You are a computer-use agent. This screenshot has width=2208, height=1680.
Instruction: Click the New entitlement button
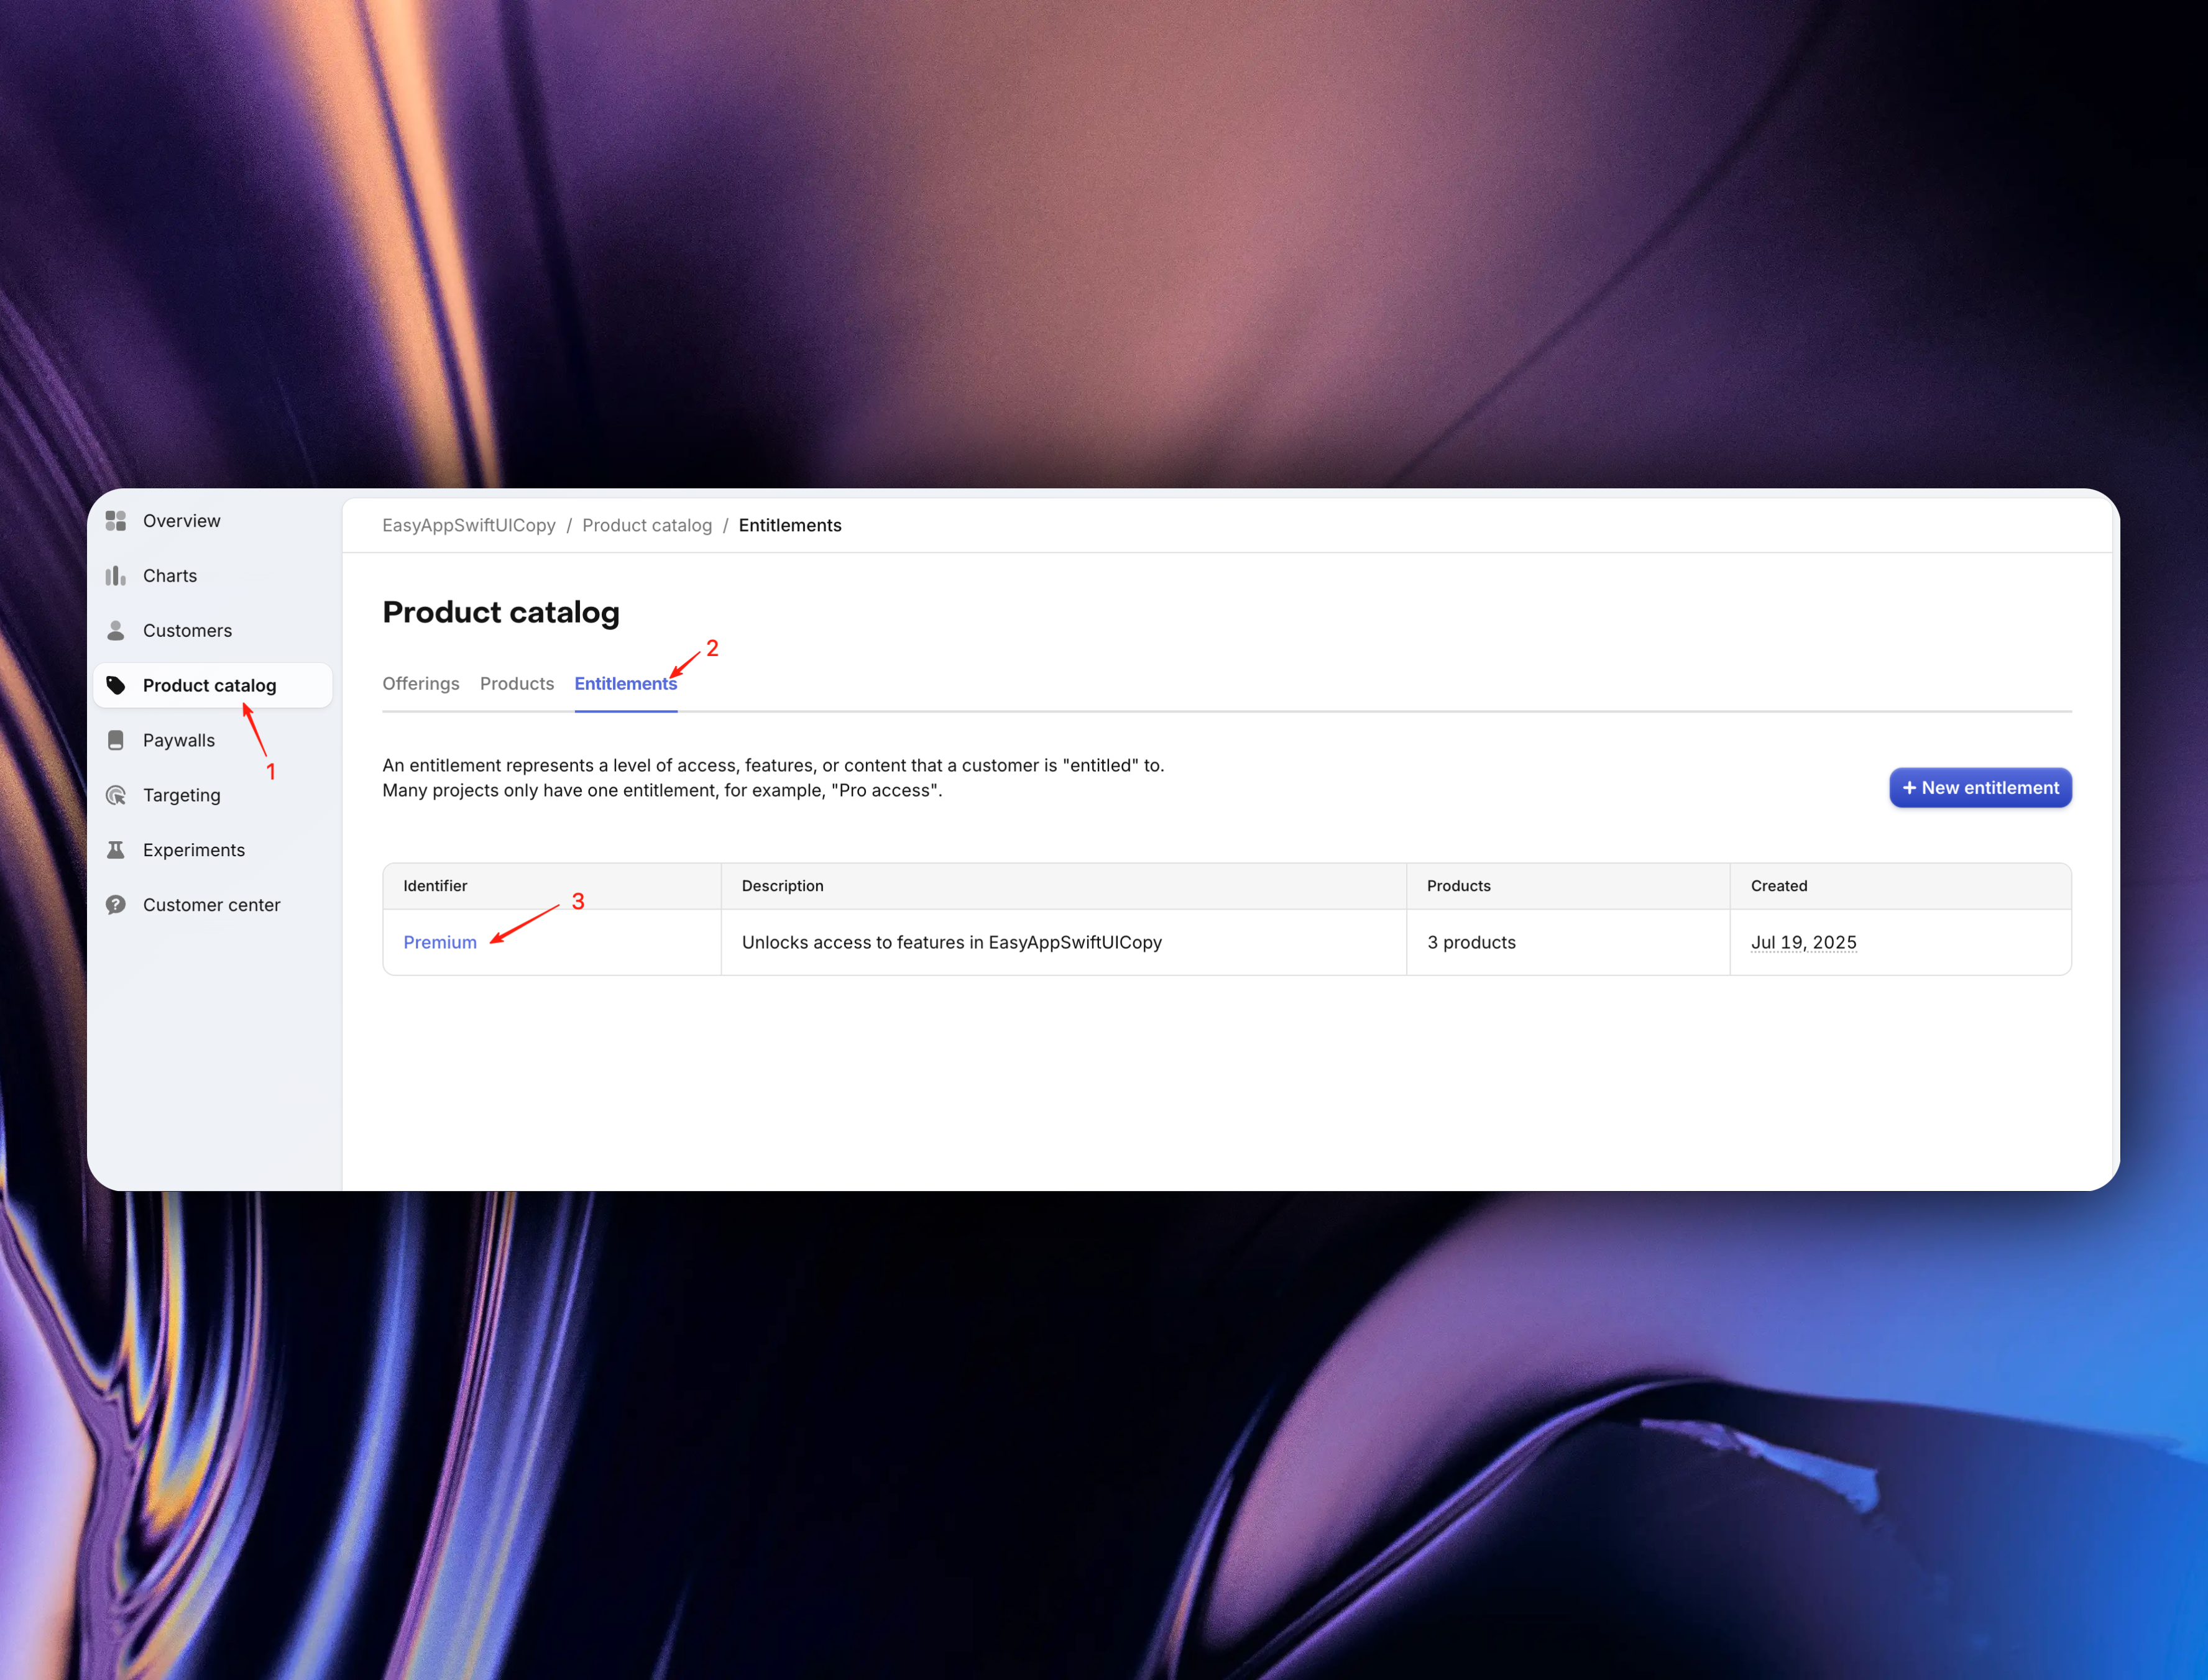(x=1980, y=788)
